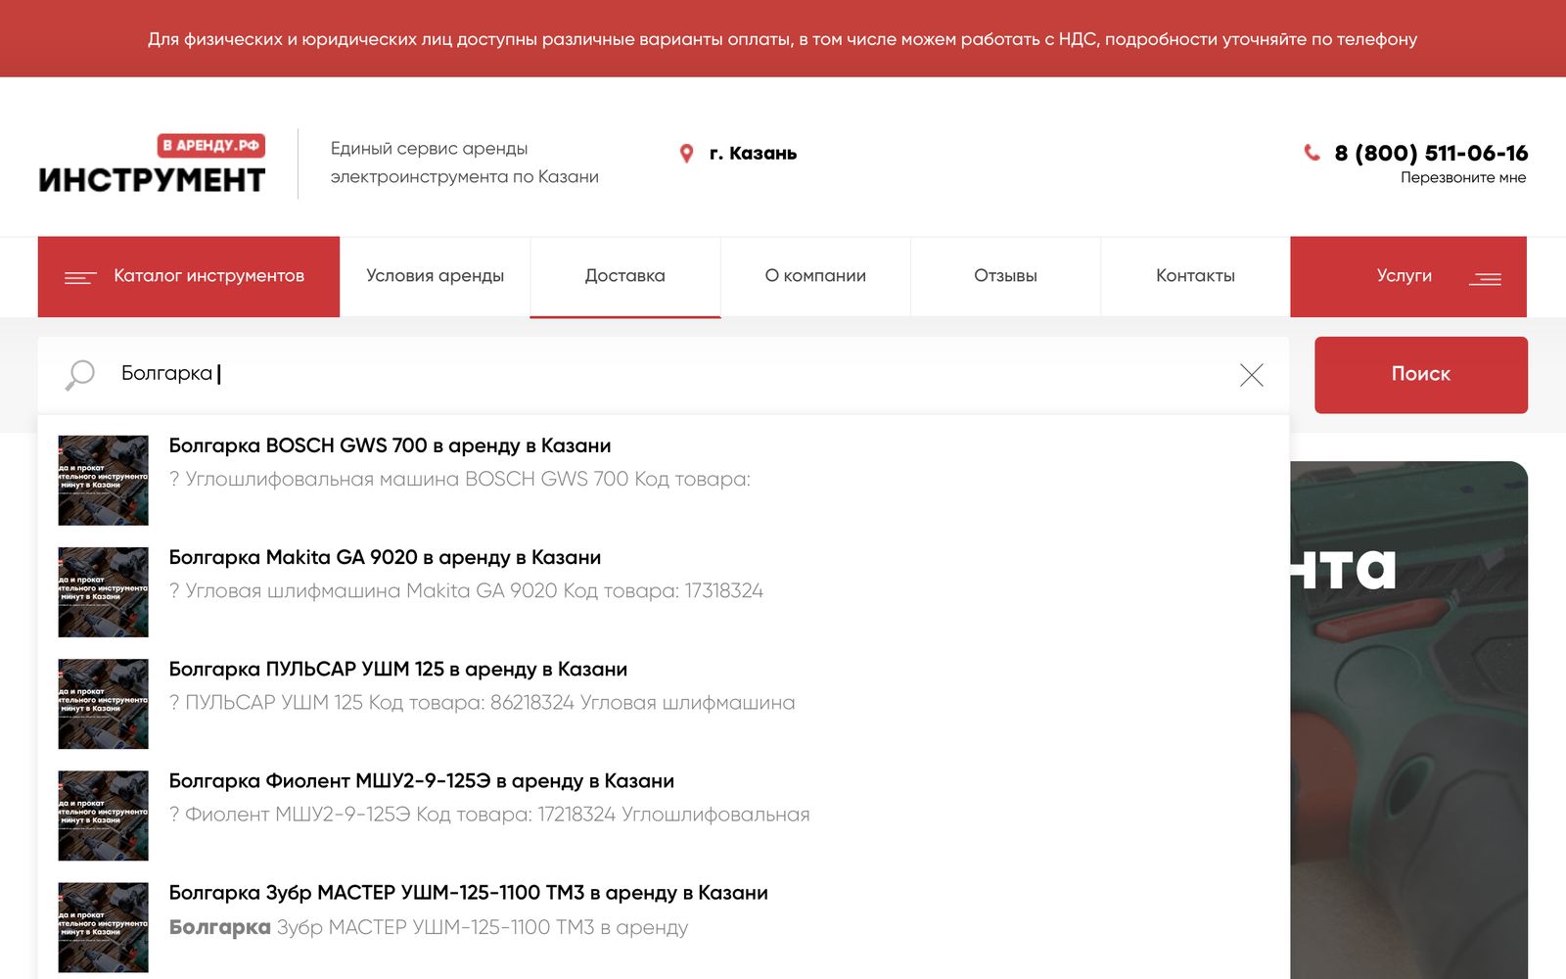Open the О компании page
The width and height of the screenshot is (1566, 979).
(x=815, y=276)
